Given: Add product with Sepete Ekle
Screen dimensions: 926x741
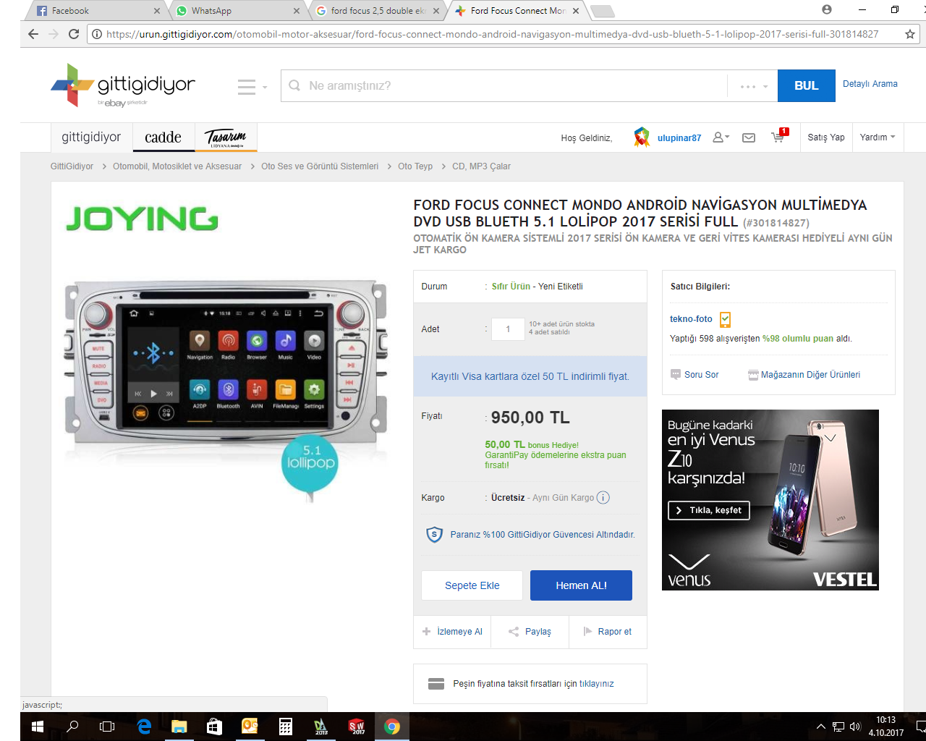Looking at the screenshot, I should click(472, 585).
